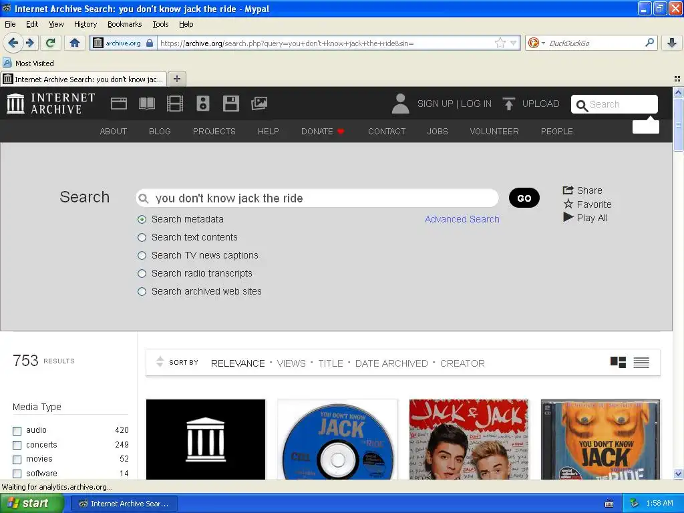Viewport: 684px width, 513px height.
Task: Click the LOG IN link
Action: 476,104
